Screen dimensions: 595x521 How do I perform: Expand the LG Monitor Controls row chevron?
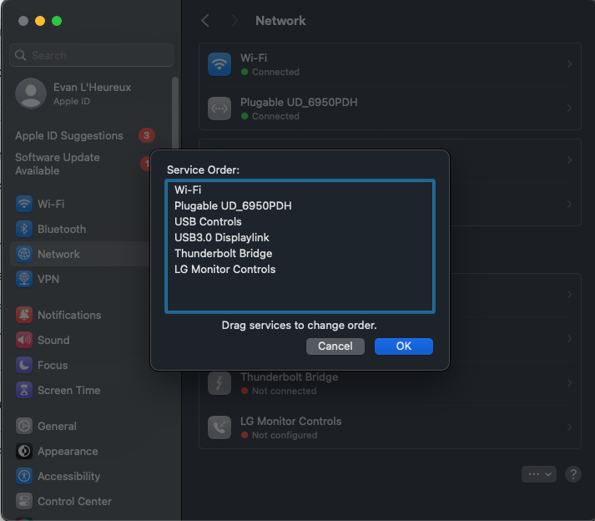[569, 427]
